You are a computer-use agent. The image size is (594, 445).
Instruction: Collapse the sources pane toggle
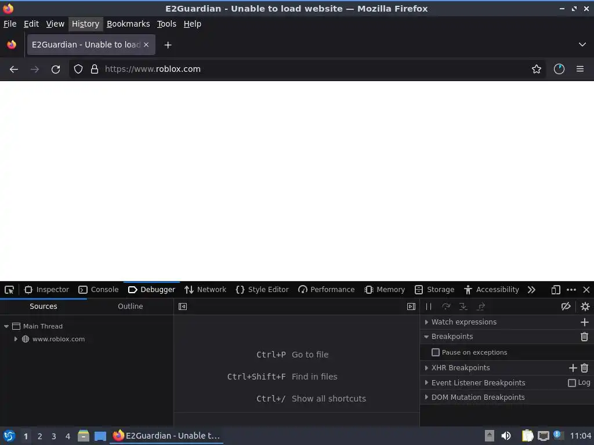(x=183, y=307)
